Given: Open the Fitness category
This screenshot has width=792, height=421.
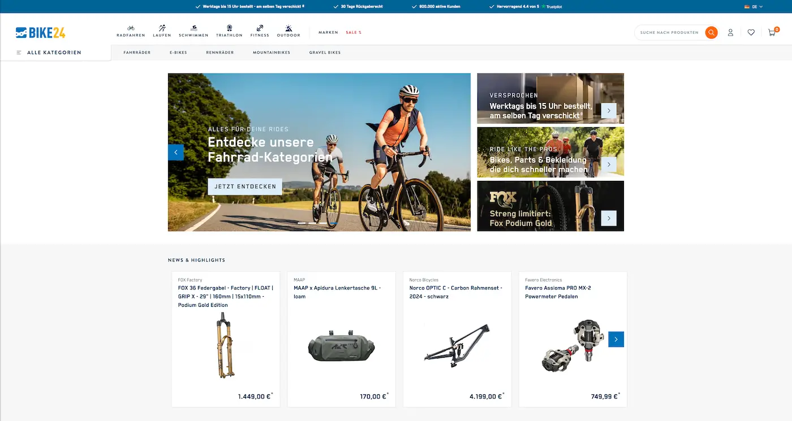Looking at the screenshot, I should click(x=260, y=31).
